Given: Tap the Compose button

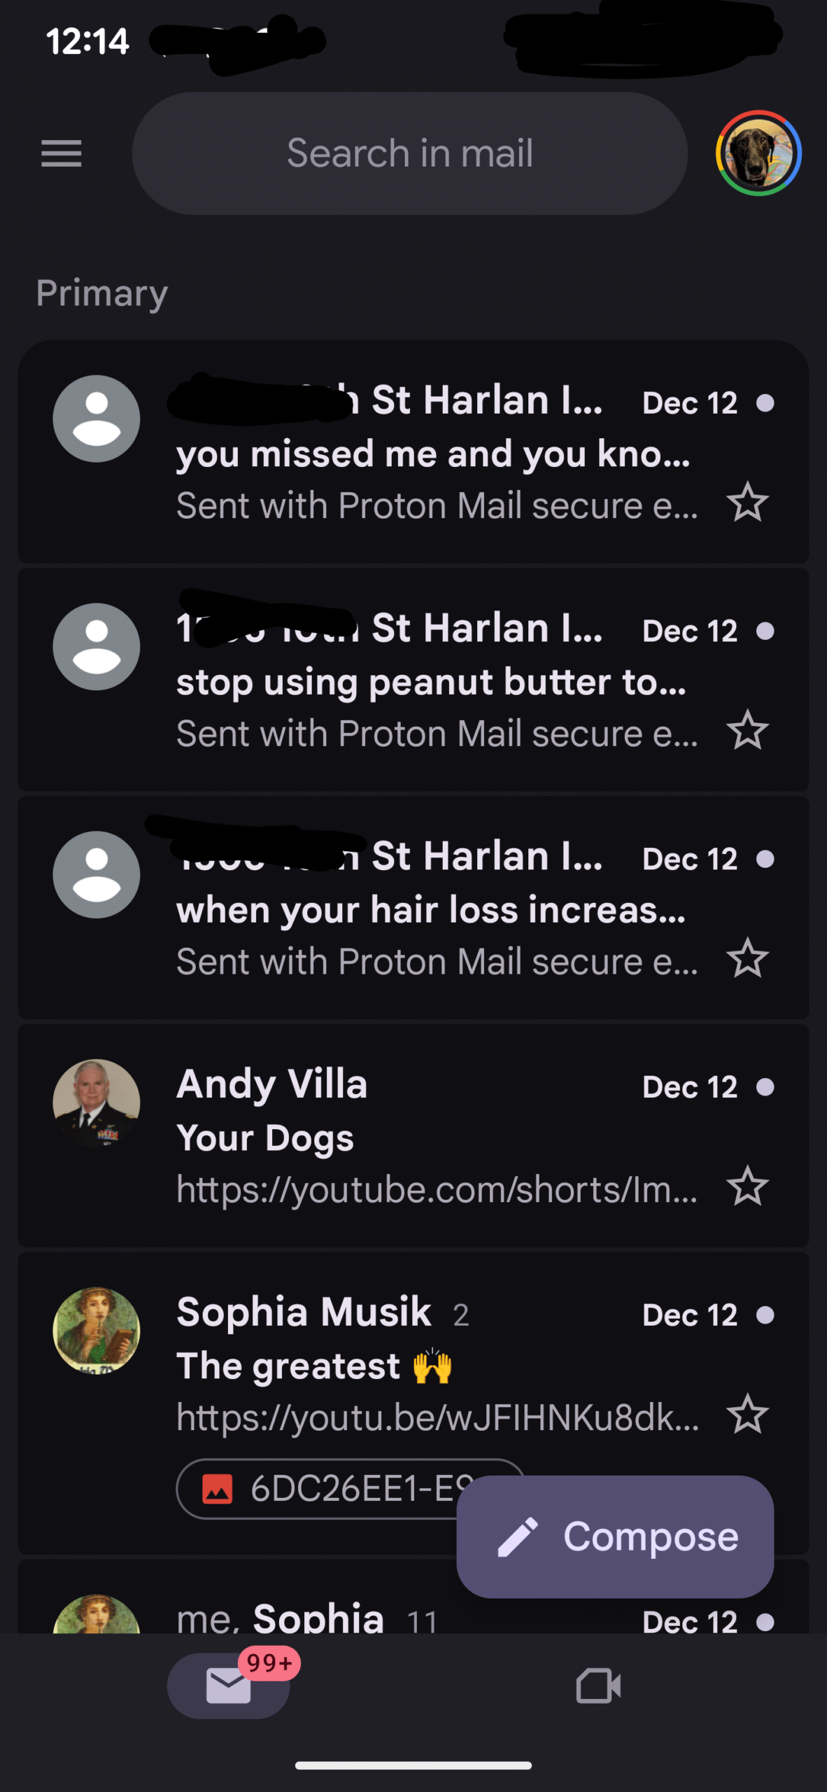Looking at the screenshot, I should [x=614, y=1536].
